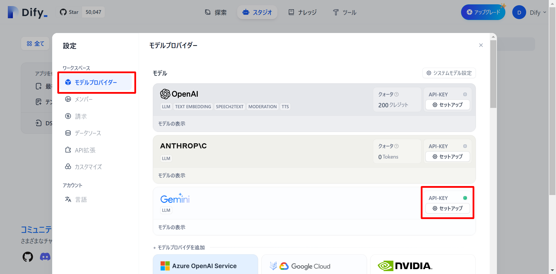Open システムモデル設定 gear icon
The image size is (556, 274).
(429, 73)
